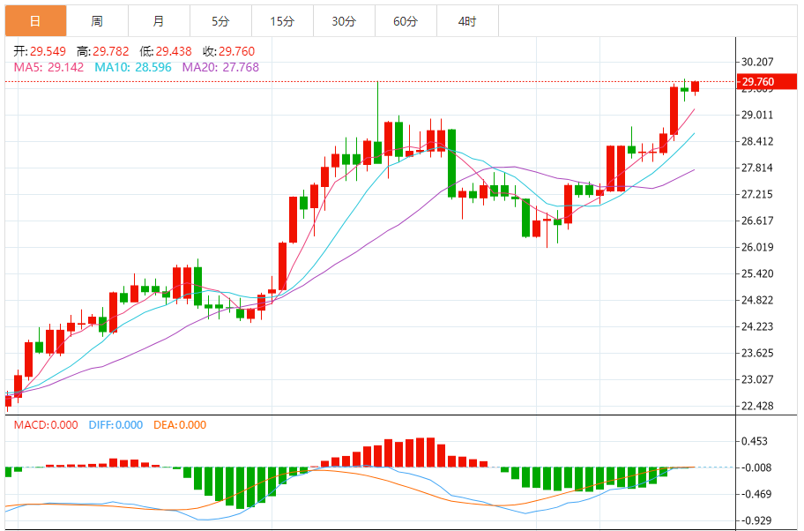The height and width of the screenshot is (531, 804).
Task: Click the MA20: 27.768 indicator label
Action: pyautogui.click(x=220, y=67)
